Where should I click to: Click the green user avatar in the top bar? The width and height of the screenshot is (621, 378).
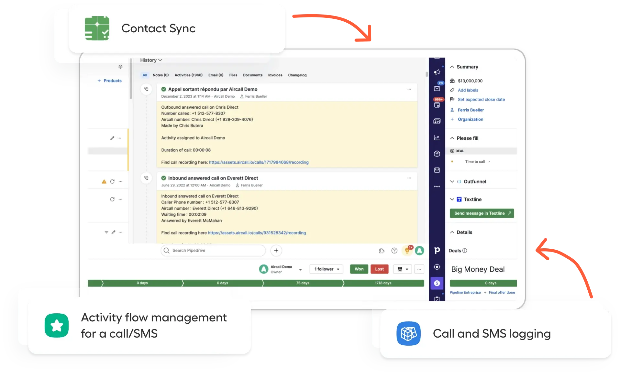click(x=419, y=251)
